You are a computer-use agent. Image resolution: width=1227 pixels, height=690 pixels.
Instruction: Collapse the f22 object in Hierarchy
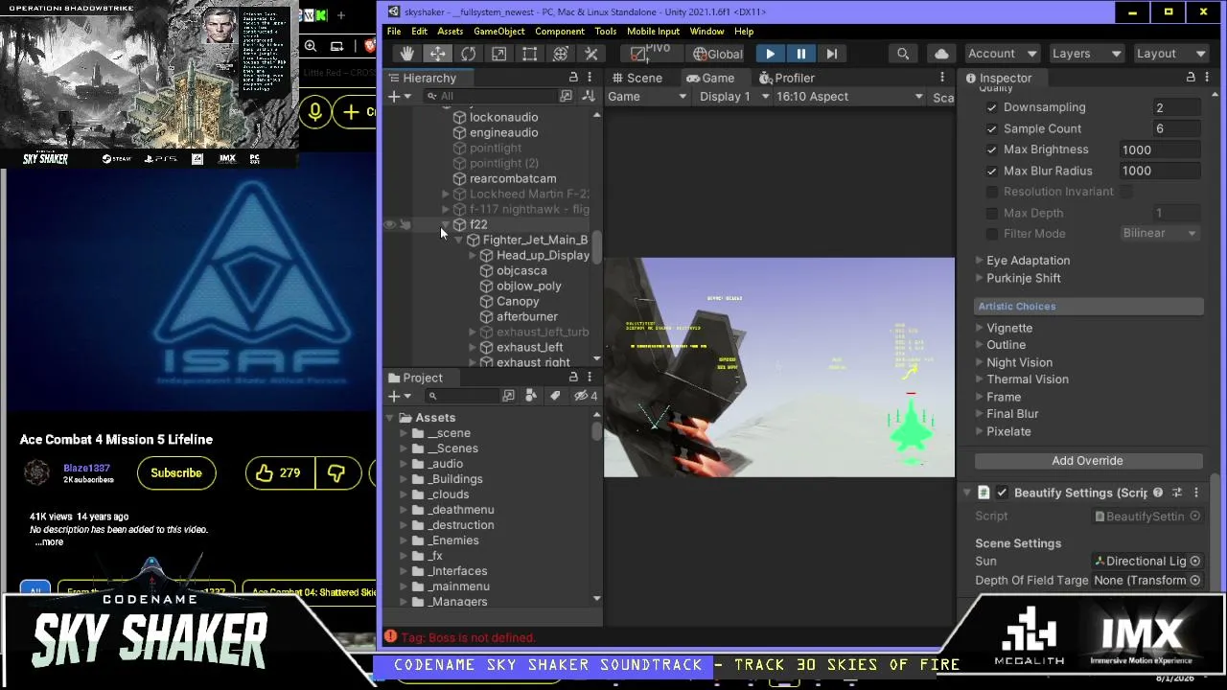pos(446,224)
